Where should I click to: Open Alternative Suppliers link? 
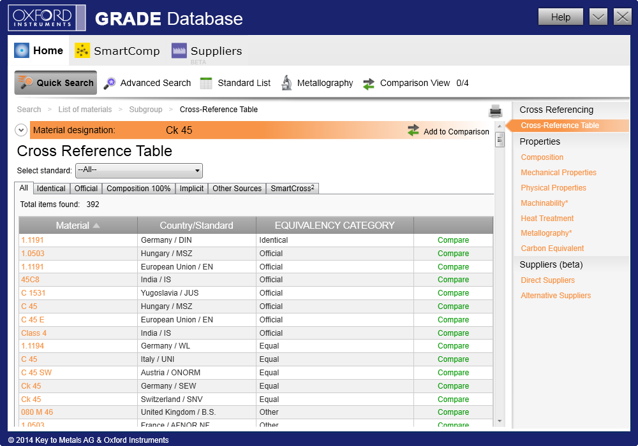[x=556, y=296]
